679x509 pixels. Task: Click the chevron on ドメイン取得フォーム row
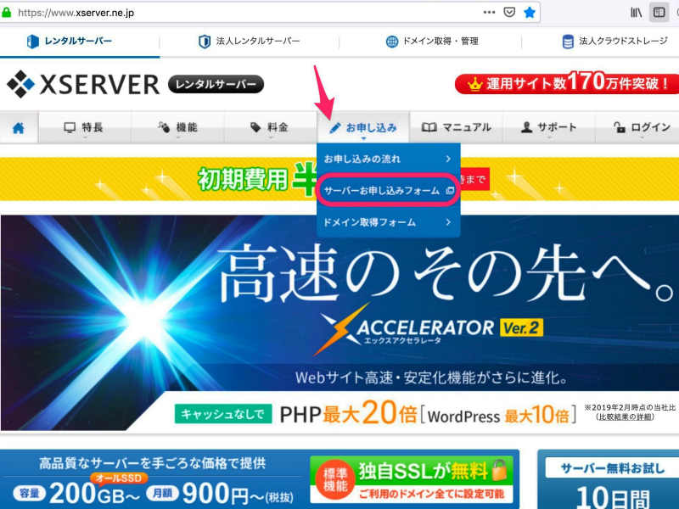click(x=449, y=222)
